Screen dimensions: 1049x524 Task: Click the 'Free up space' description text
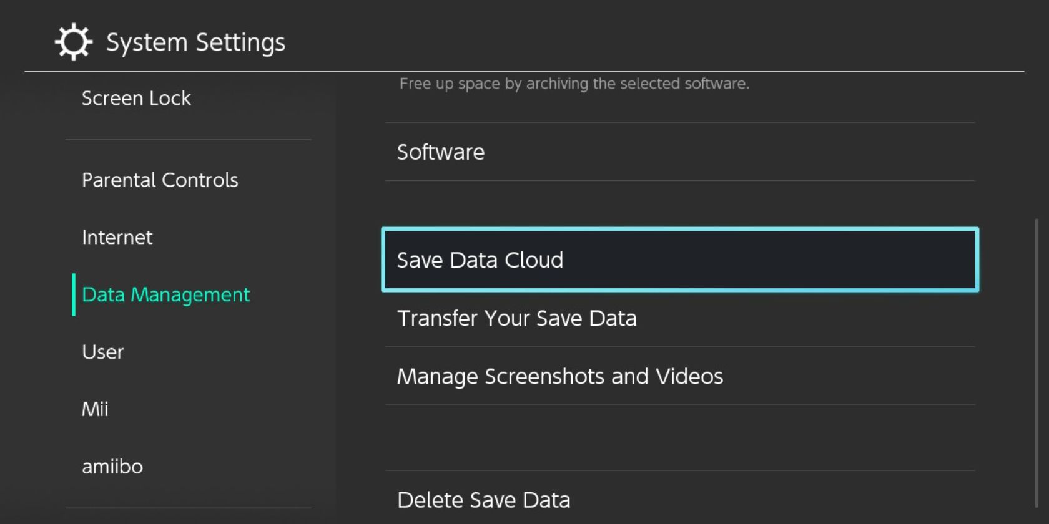pos(574,84)
